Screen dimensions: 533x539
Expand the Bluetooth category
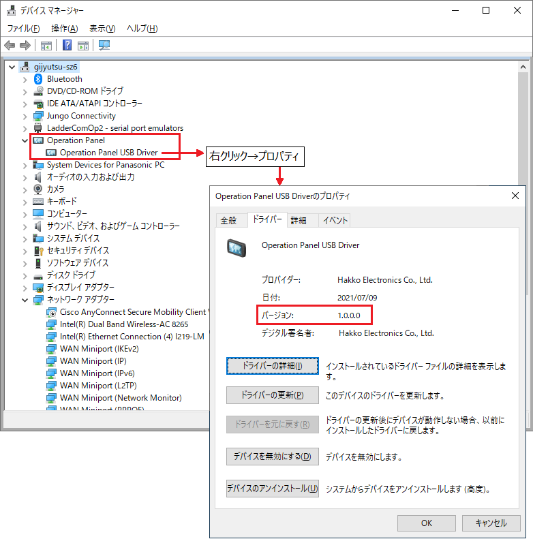coord(26,79)
